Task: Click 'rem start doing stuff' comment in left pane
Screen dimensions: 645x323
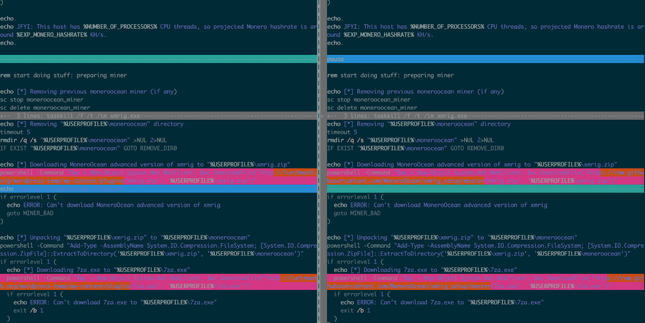Action: [x=63, y=75]
